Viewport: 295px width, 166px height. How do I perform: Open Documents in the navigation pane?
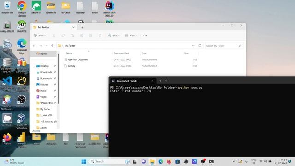(x=46, y=78)
